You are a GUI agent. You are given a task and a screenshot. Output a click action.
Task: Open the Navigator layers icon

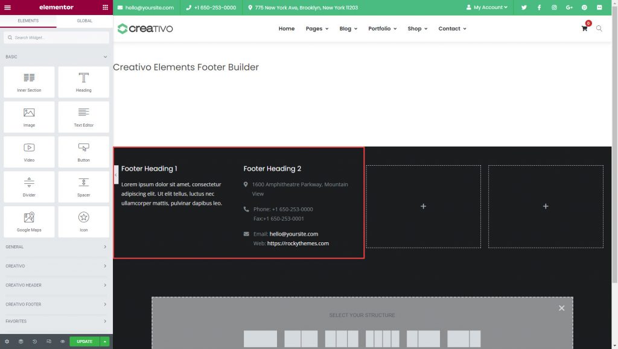21,342
